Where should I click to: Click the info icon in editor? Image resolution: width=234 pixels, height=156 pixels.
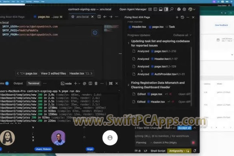[95, 33]
